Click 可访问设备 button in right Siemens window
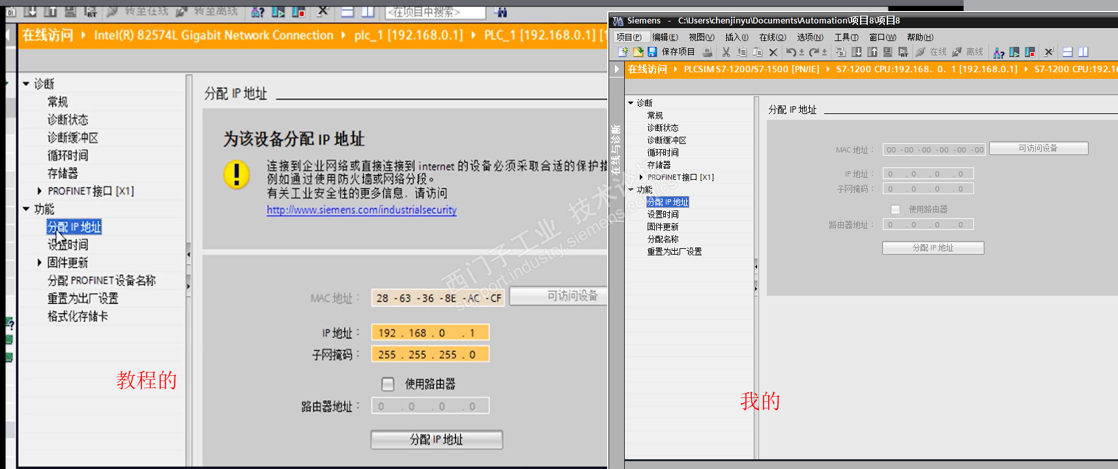 [1039, 149]
